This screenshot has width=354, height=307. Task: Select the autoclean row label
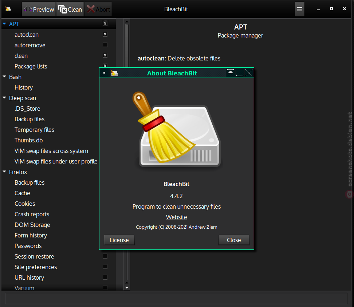[x=27, y=35]
